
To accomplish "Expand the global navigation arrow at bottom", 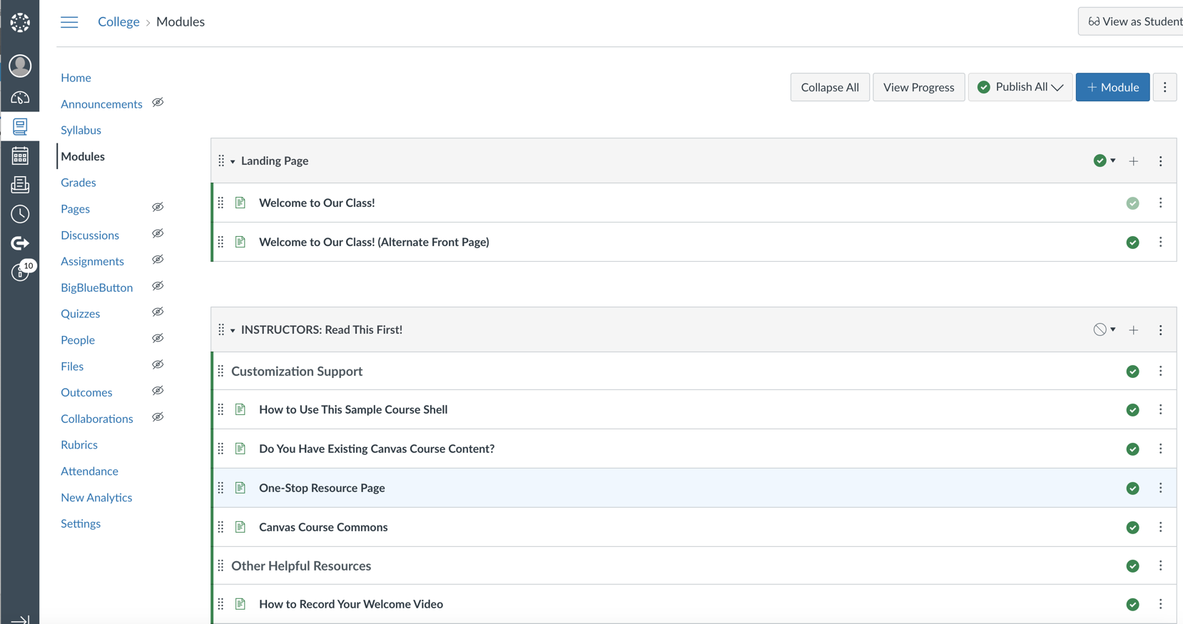I will 20,619.
